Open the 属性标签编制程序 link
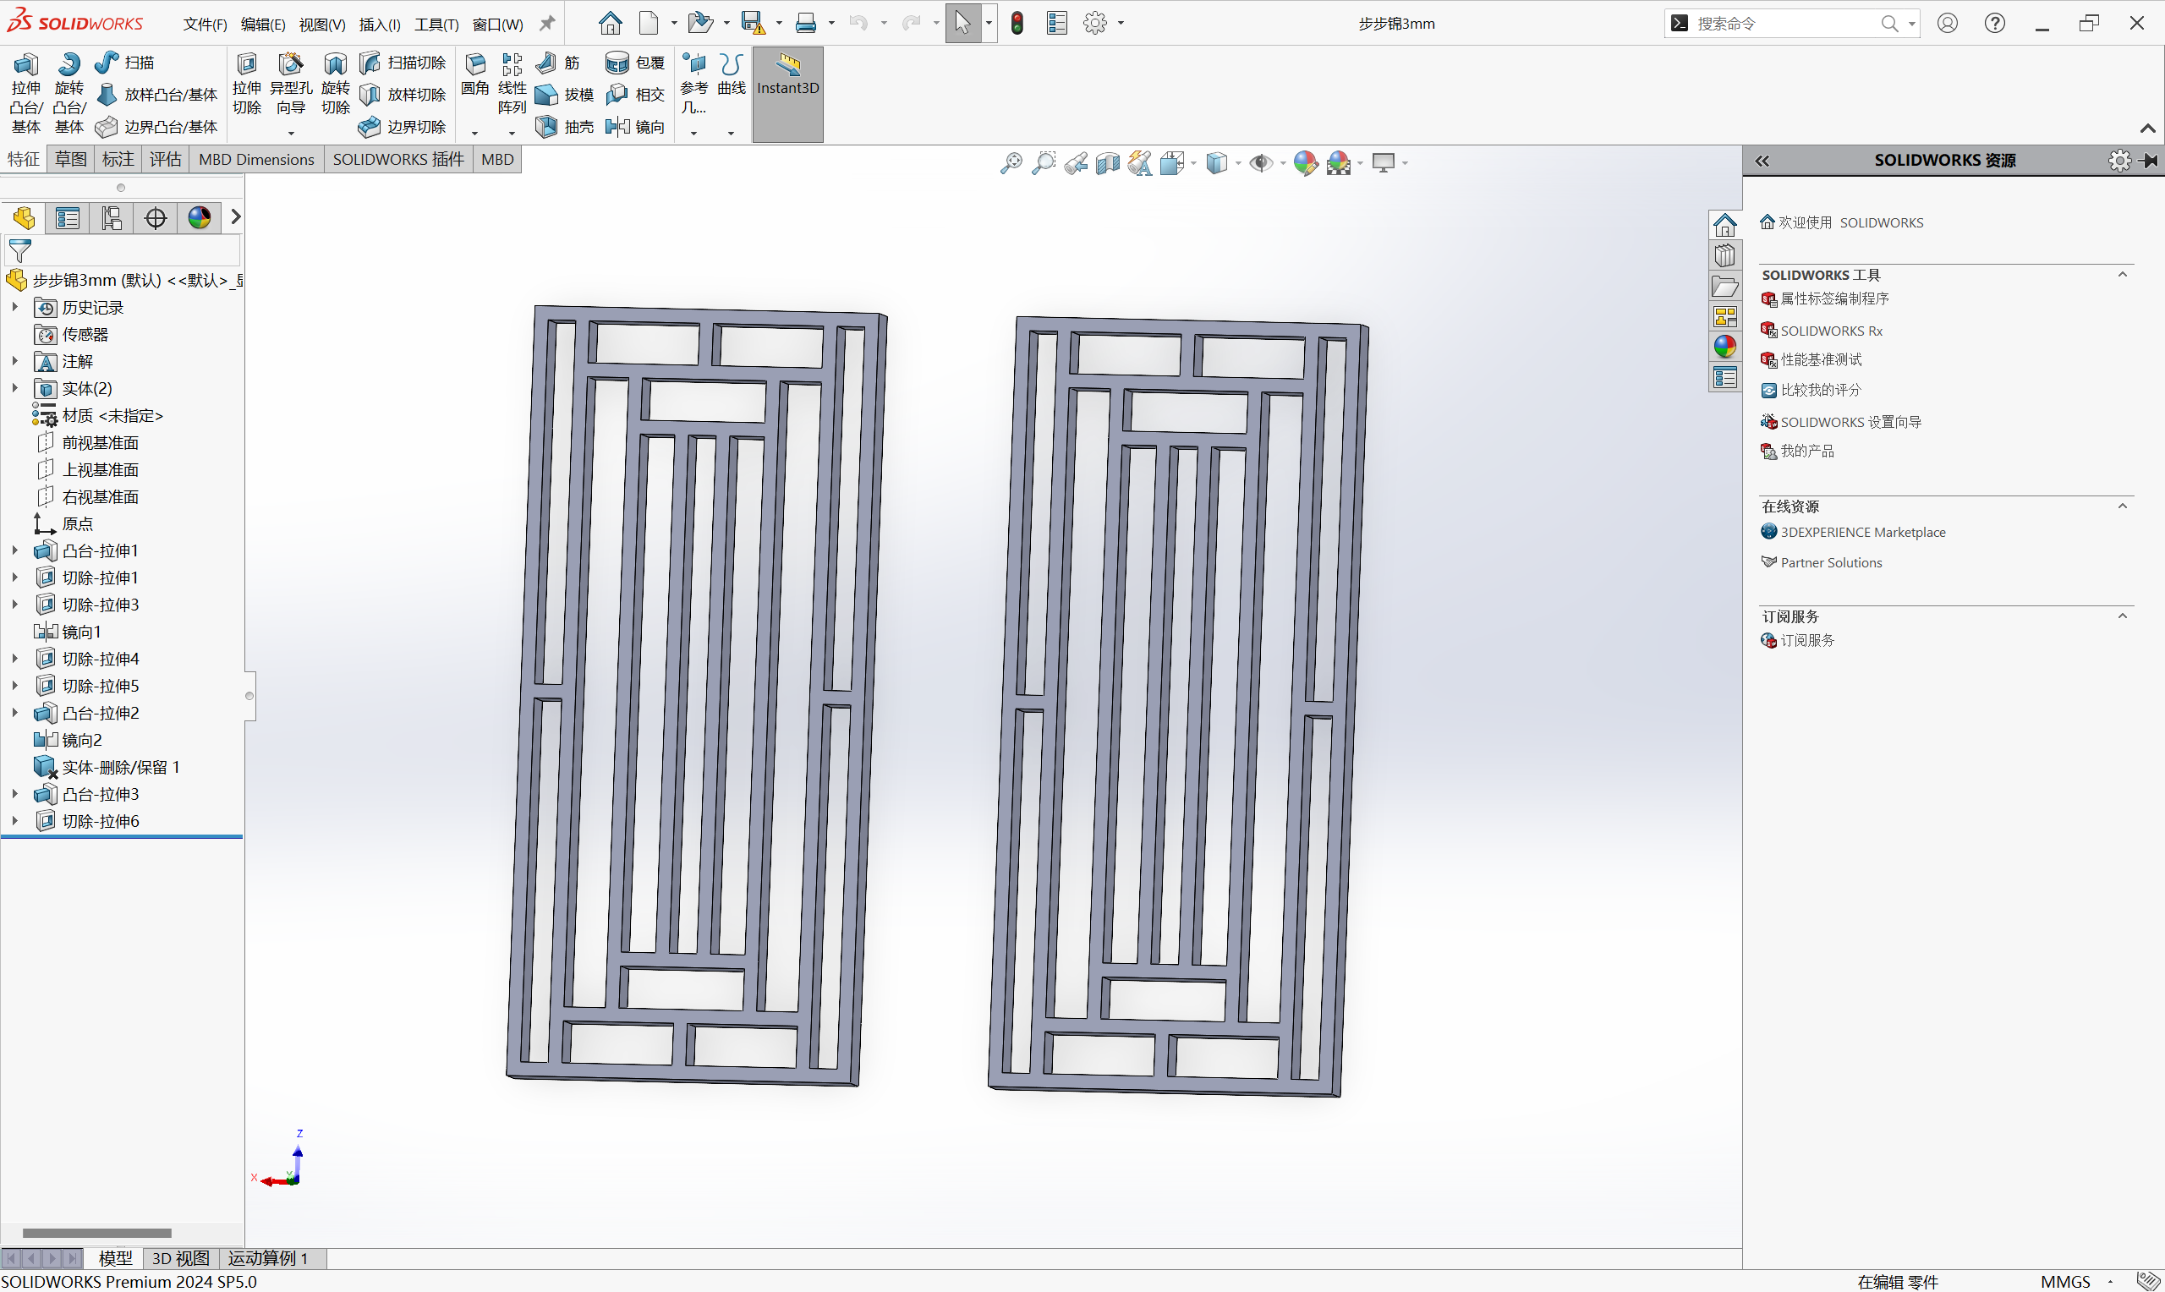2165x1292 pixels. [1825, 298]
